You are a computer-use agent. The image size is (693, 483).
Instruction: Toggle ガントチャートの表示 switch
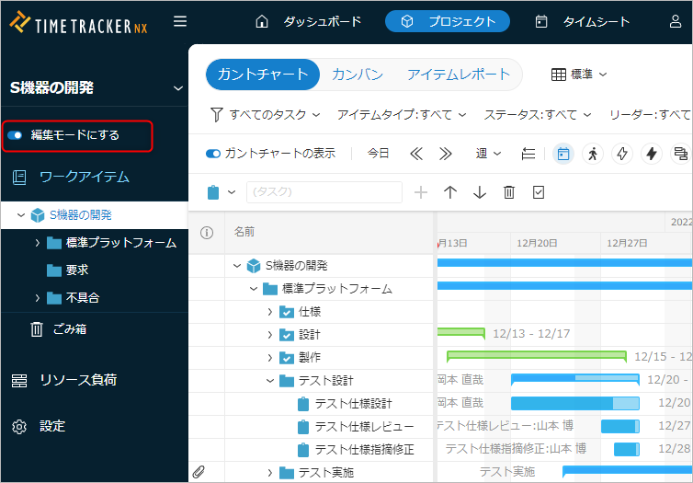tap(213, 154)
